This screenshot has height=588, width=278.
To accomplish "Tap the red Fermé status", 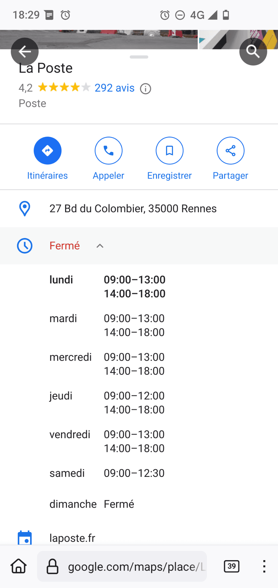I will (x=64, y=246).
